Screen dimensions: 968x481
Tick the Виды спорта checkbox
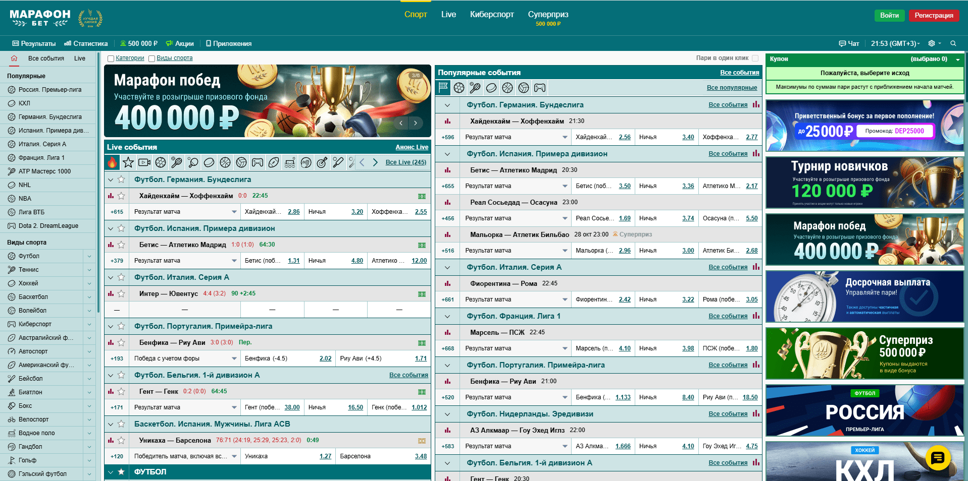coord(151,58)
